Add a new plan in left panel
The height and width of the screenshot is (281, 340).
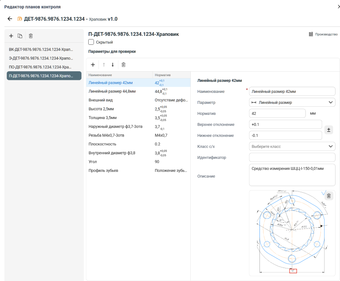click(x=11, y=36)
